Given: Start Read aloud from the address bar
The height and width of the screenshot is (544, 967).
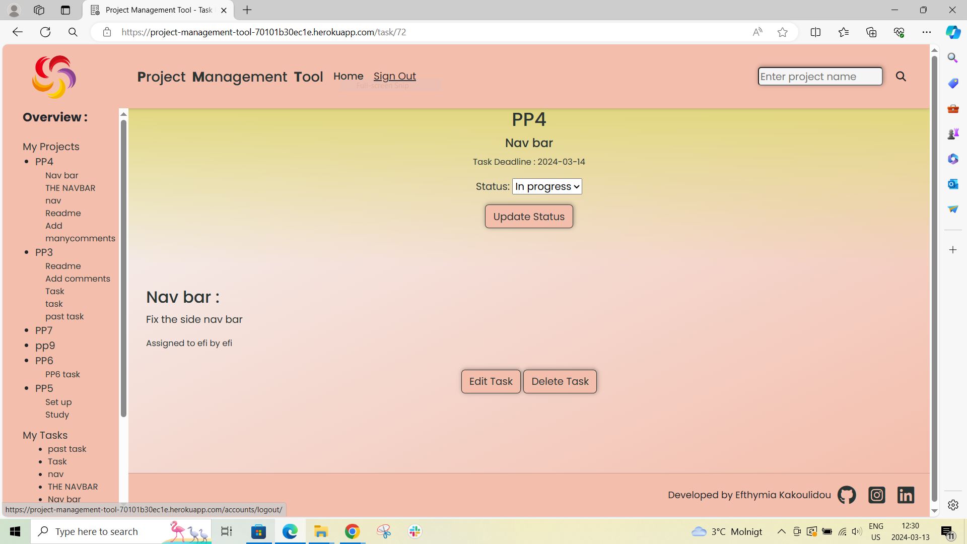Looking at the screenshot, I should click(757, 32).
